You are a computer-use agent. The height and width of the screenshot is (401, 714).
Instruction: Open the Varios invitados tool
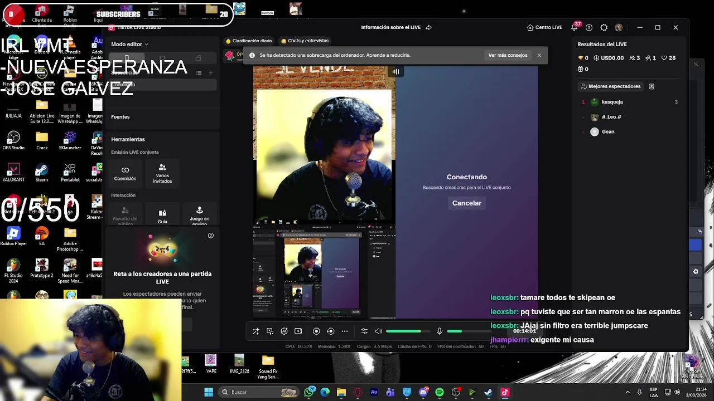point(162,174)
